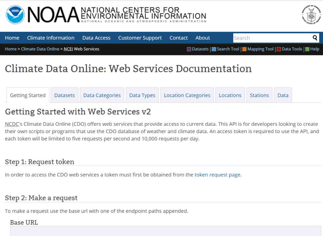Open the Data Access menu
Viewport: 323px width, 236px height.
[x=96, y=38]
